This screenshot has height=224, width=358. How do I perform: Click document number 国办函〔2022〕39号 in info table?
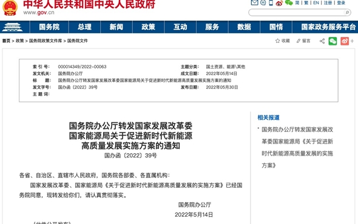coord(78,87)
